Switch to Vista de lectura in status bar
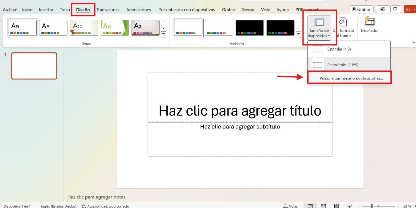Screen dimensions: 416x208 coord(336,206)
